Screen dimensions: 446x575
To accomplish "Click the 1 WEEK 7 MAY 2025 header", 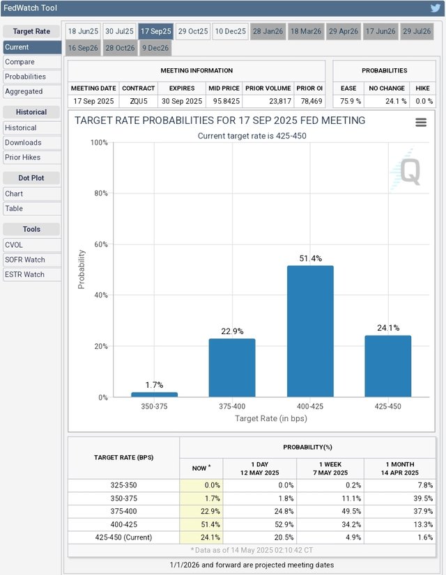I will (330, 468).
